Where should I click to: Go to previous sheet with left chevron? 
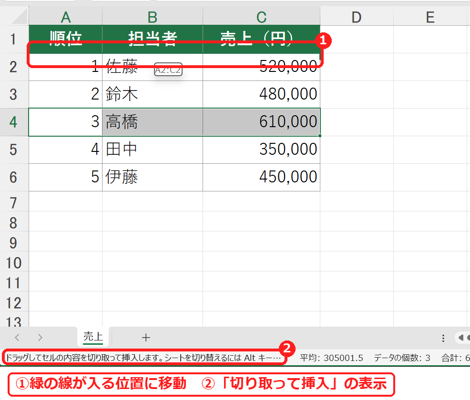point(17,338)
